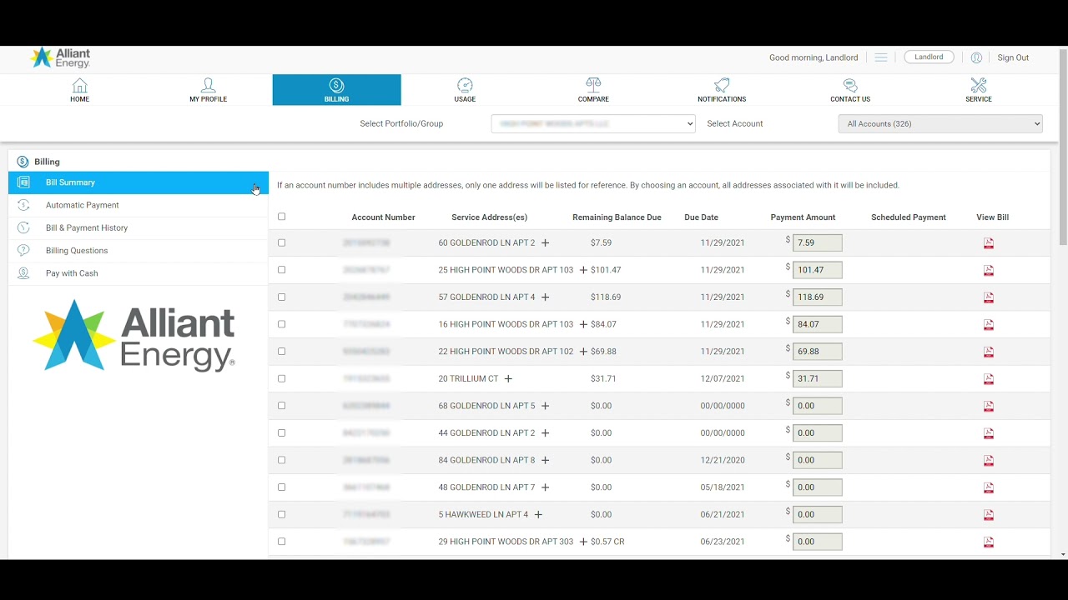Open the Notifications icon
Viewport: 1068px width, 600px height.
722,85
